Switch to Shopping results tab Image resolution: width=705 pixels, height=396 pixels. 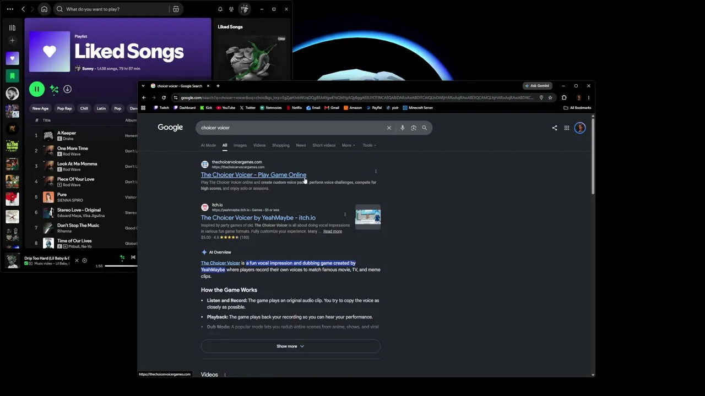pos(280,145)
